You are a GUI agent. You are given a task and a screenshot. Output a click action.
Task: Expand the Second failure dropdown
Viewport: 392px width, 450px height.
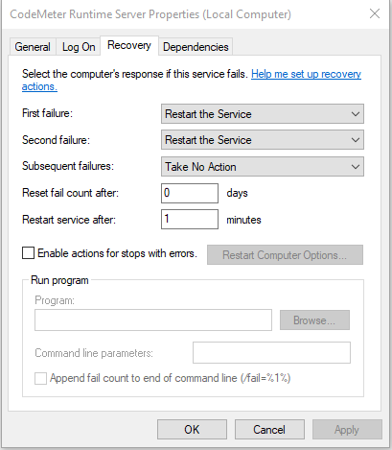point(263,140)
